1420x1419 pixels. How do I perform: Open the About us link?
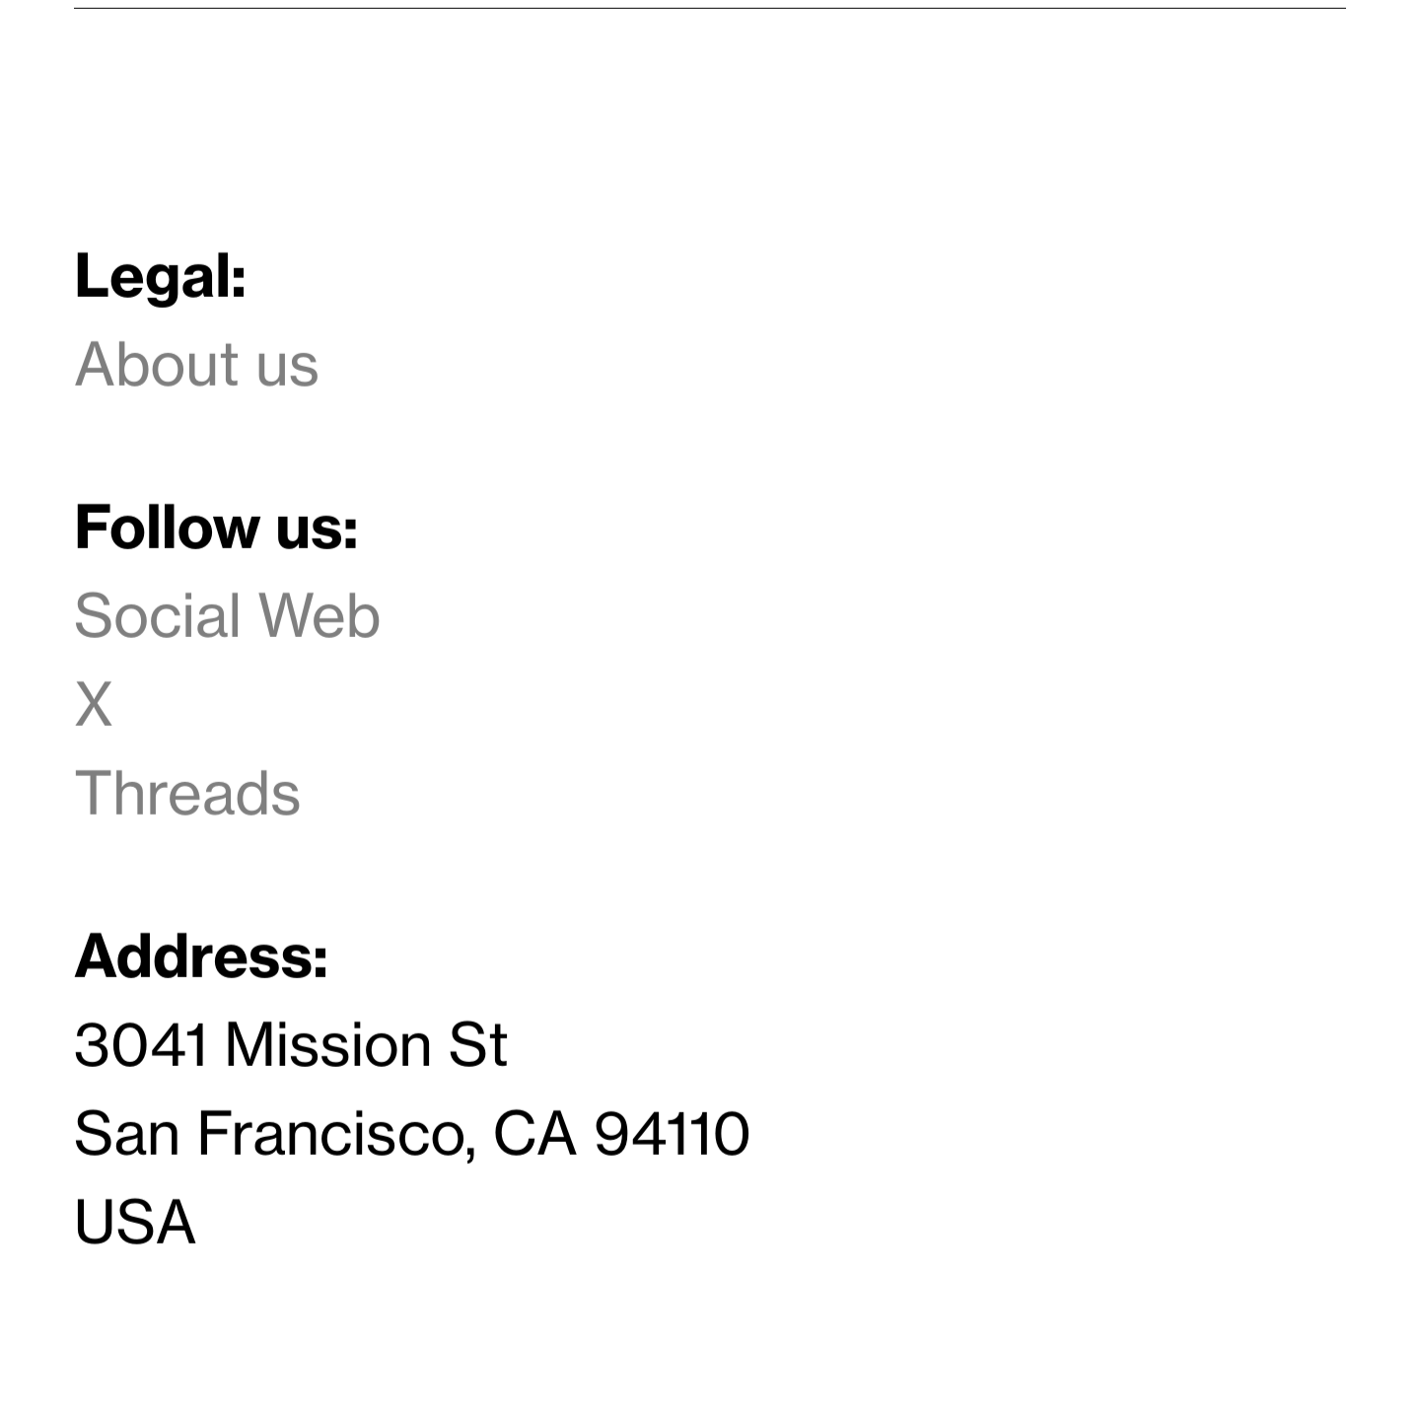pos(196,364)
